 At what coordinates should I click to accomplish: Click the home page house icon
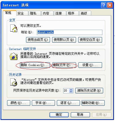point(14,28)
